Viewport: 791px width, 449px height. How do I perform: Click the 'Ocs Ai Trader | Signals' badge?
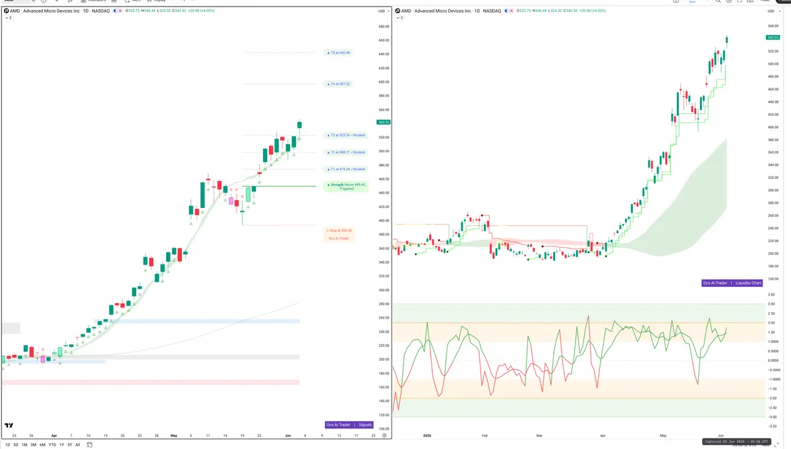point(349,425)
